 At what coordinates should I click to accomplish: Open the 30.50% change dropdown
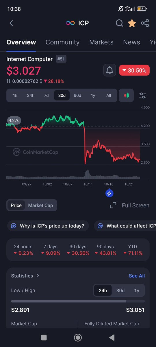pyautogui.click(x=134, y=70)
